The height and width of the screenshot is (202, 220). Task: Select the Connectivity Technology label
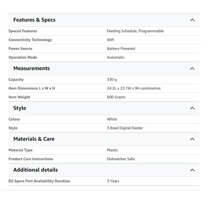[x=30, y=40]
